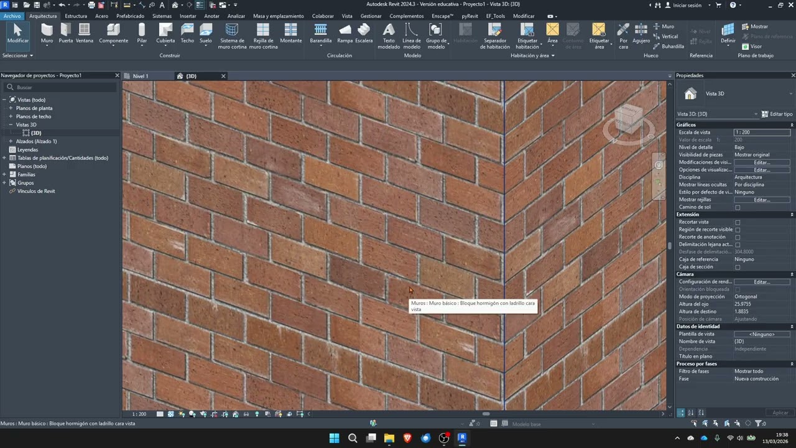Print from the quick access toolbar

click(x=91, y=4)
